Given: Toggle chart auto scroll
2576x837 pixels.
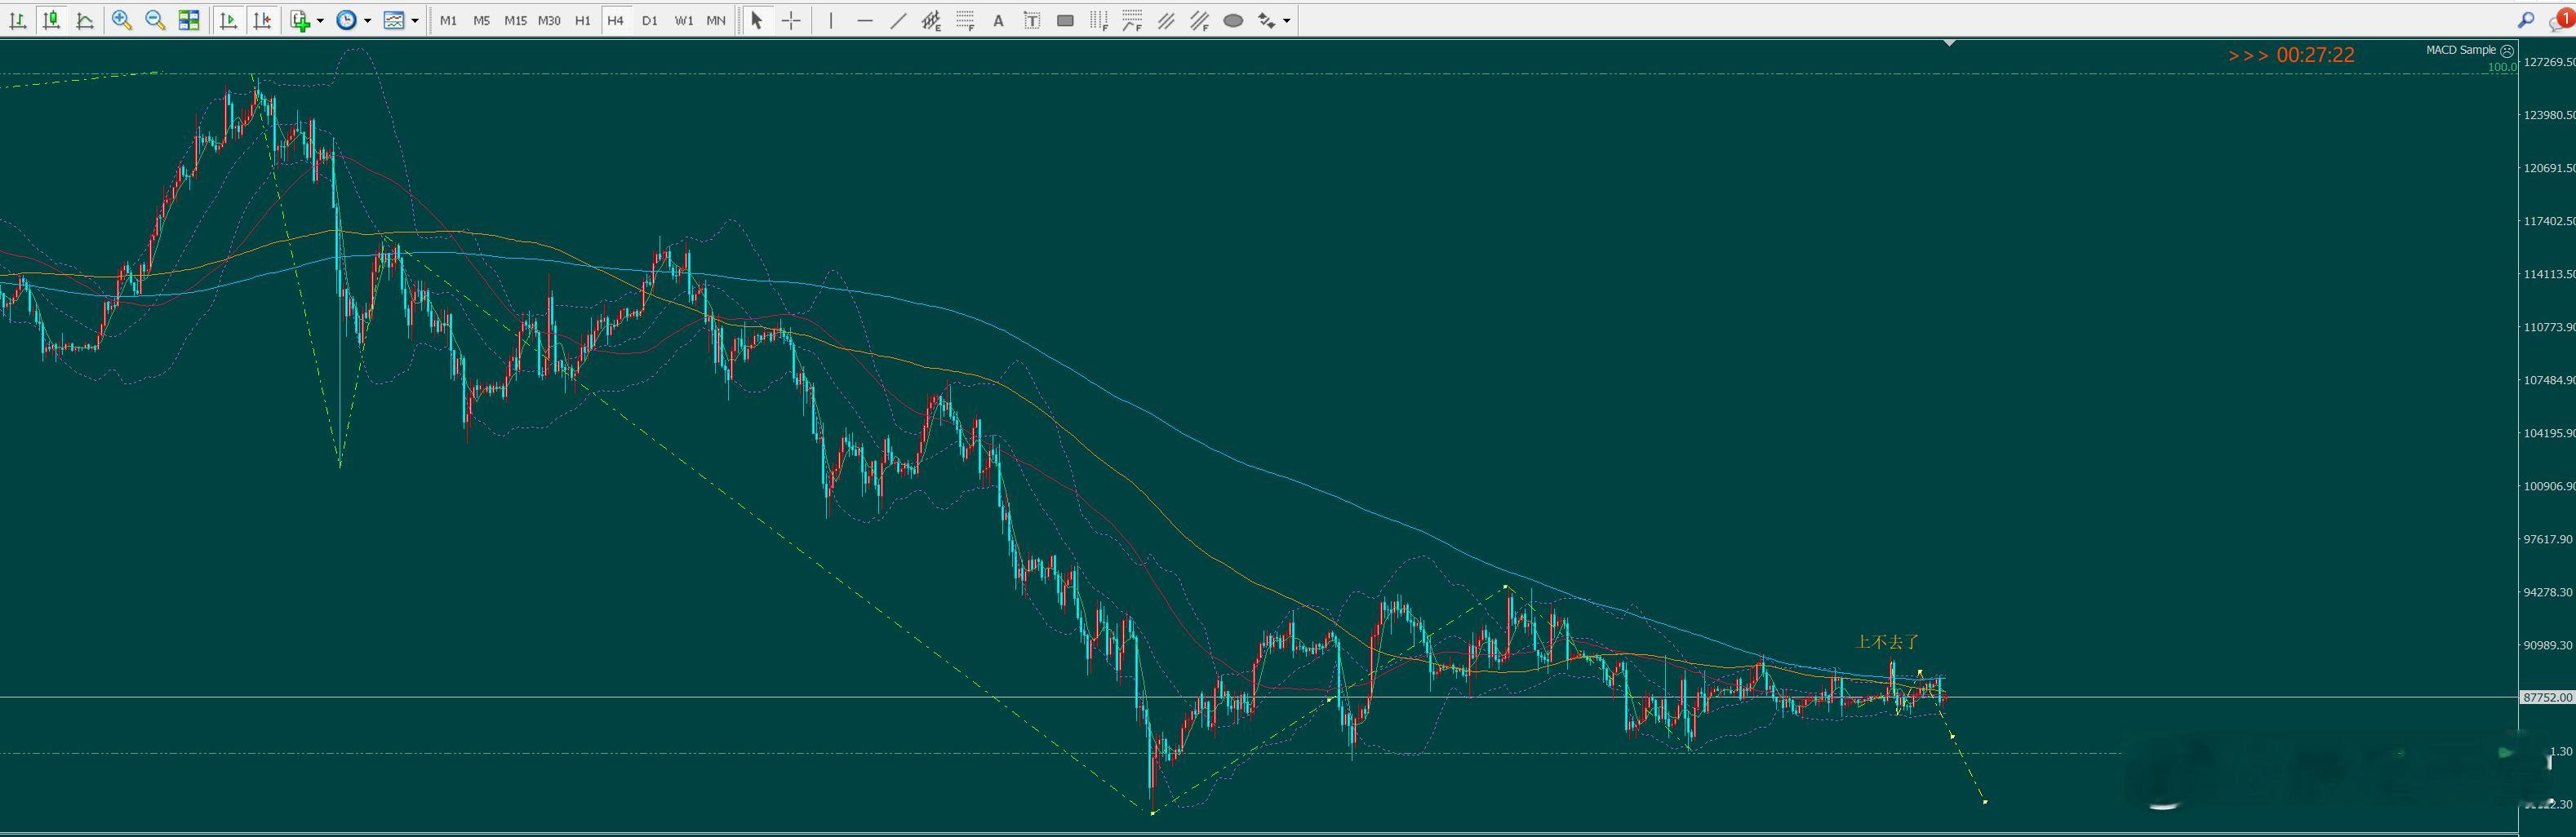Looking at the screenshot, I should pyautogui.click(x=228, y=20).
